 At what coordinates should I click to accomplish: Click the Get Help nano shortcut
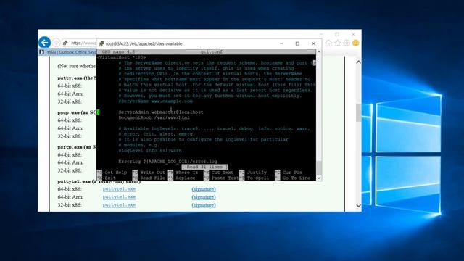coord(112,173)
